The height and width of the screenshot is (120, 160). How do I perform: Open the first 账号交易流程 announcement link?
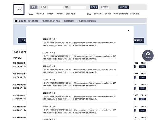pyautogui.click(x=33, y=21)
